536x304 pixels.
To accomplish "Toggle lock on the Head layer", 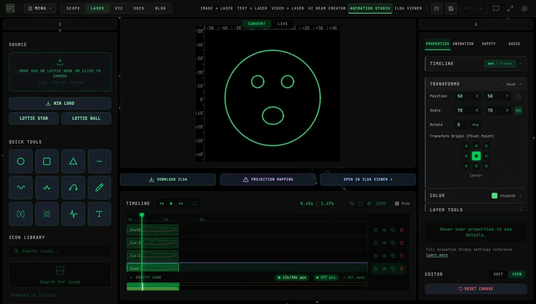I will [376, 269].
